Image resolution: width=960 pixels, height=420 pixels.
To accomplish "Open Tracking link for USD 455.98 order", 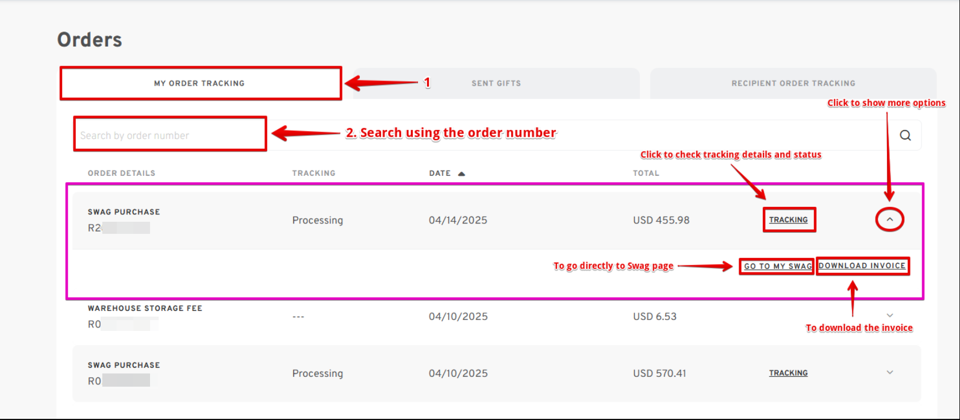I will (788, 220).
